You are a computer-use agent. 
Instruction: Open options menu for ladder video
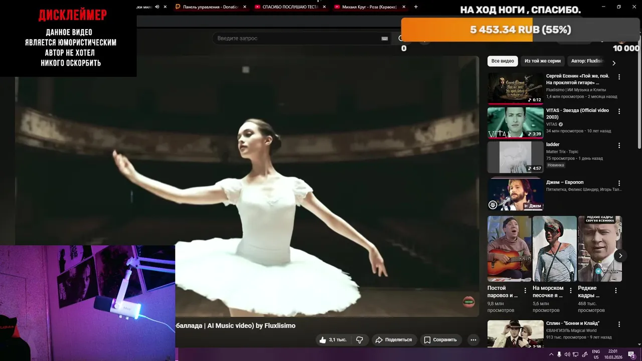point(619,145)
